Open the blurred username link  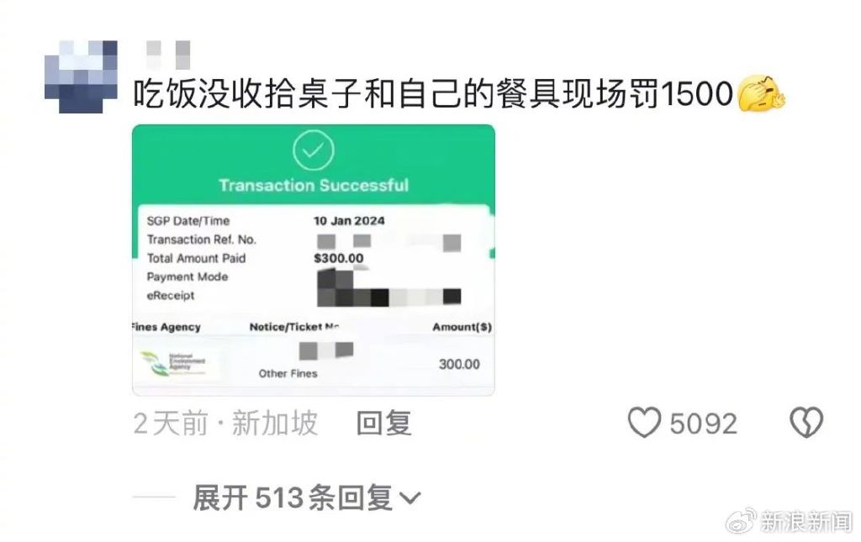coord(168,55)
